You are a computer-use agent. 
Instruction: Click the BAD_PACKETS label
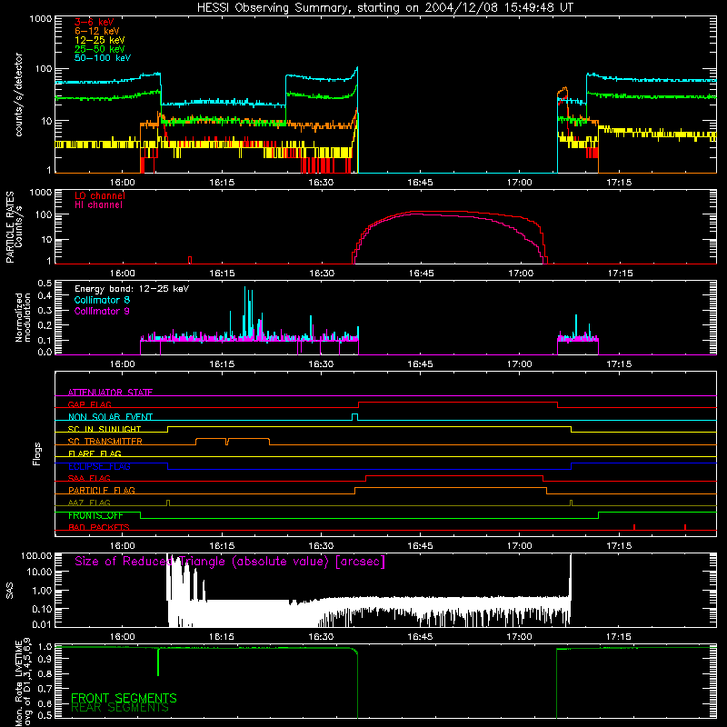pos(99,527)
